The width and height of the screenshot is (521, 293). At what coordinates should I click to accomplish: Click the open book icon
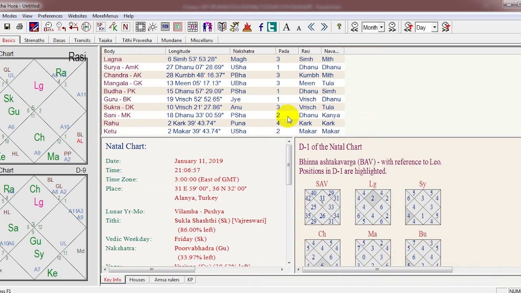[x=222, y=27]
